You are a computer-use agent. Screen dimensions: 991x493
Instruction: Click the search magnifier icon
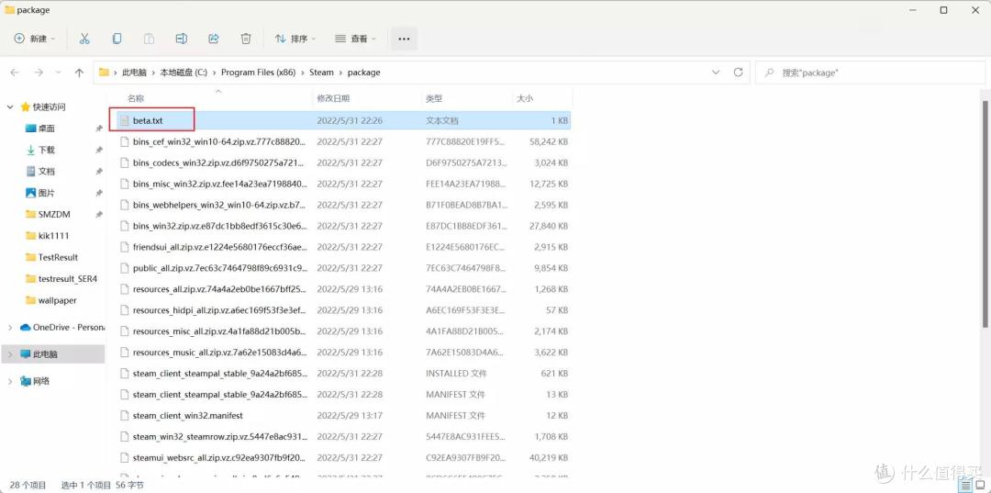click(x=769, y=73)
